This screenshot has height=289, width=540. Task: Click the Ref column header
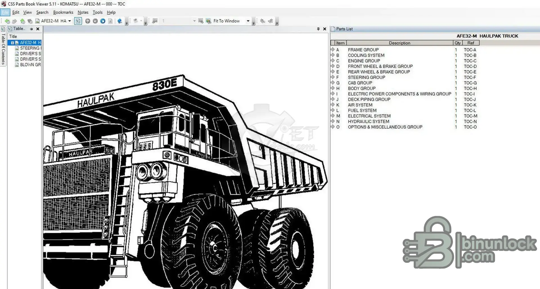tap(471, 43)
